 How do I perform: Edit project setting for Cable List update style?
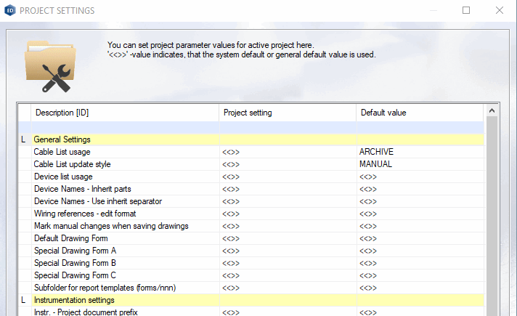tap(287, 164)
